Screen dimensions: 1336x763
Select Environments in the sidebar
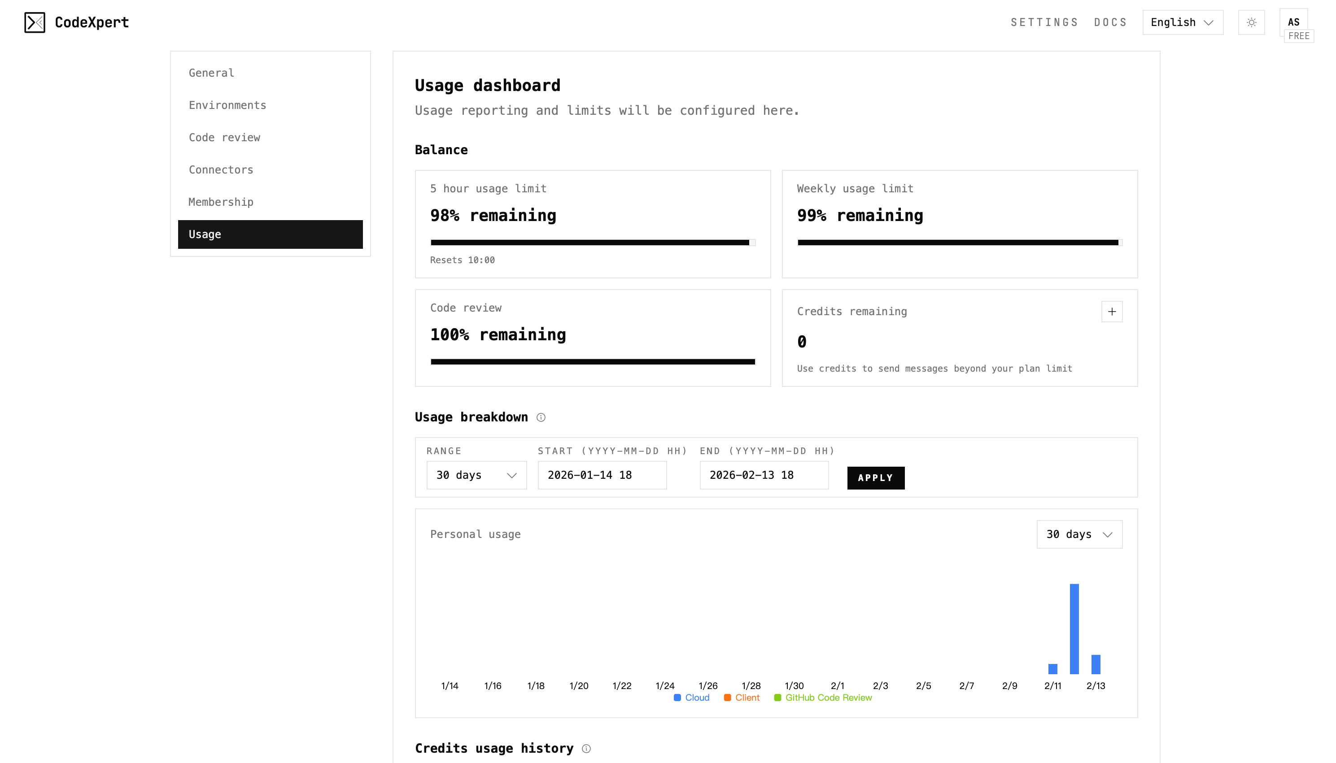tap(227, 105)
